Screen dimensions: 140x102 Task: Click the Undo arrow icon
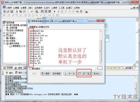(32, 11)
